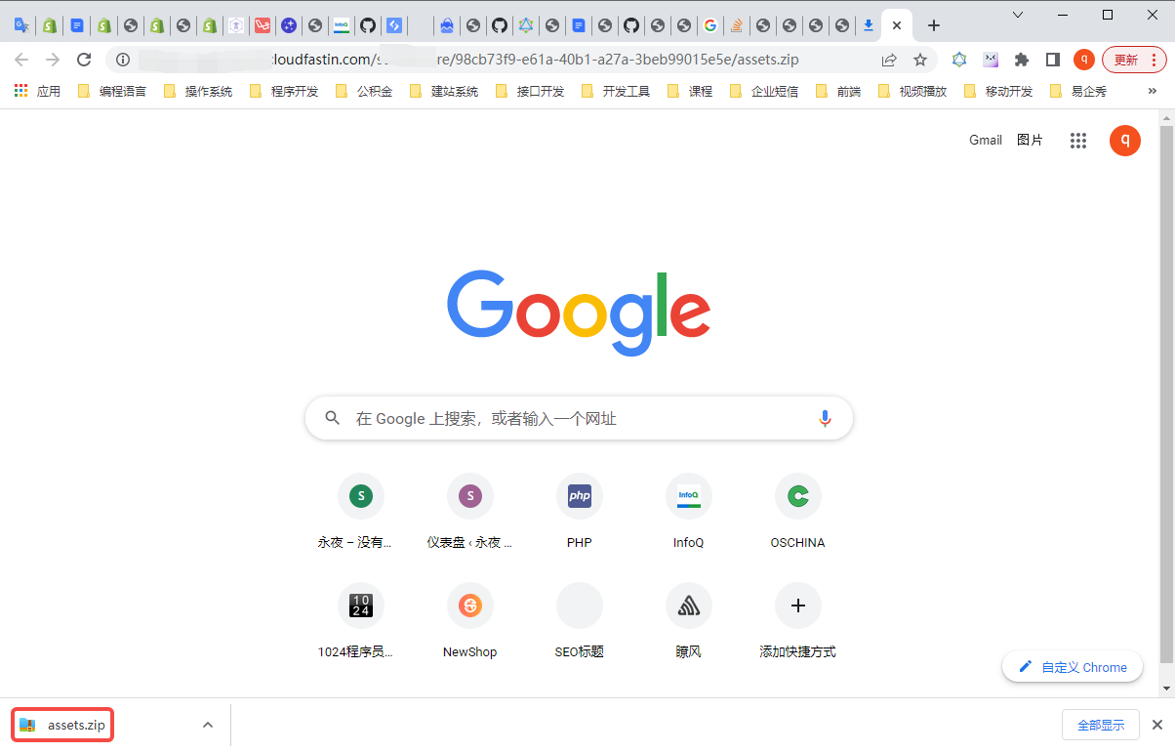This screenshot has width=1175, height=752.
Task: Start voice search with microphone icon
Action: [x=825, y=418]
